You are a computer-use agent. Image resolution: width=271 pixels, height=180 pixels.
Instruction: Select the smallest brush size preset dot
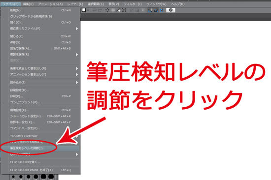tap(13, 177)
